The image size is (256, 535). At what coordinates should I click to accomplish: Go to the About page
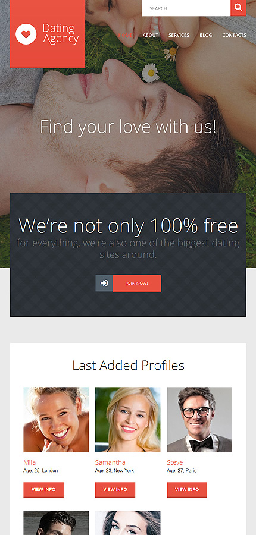(x=151, y=35)
